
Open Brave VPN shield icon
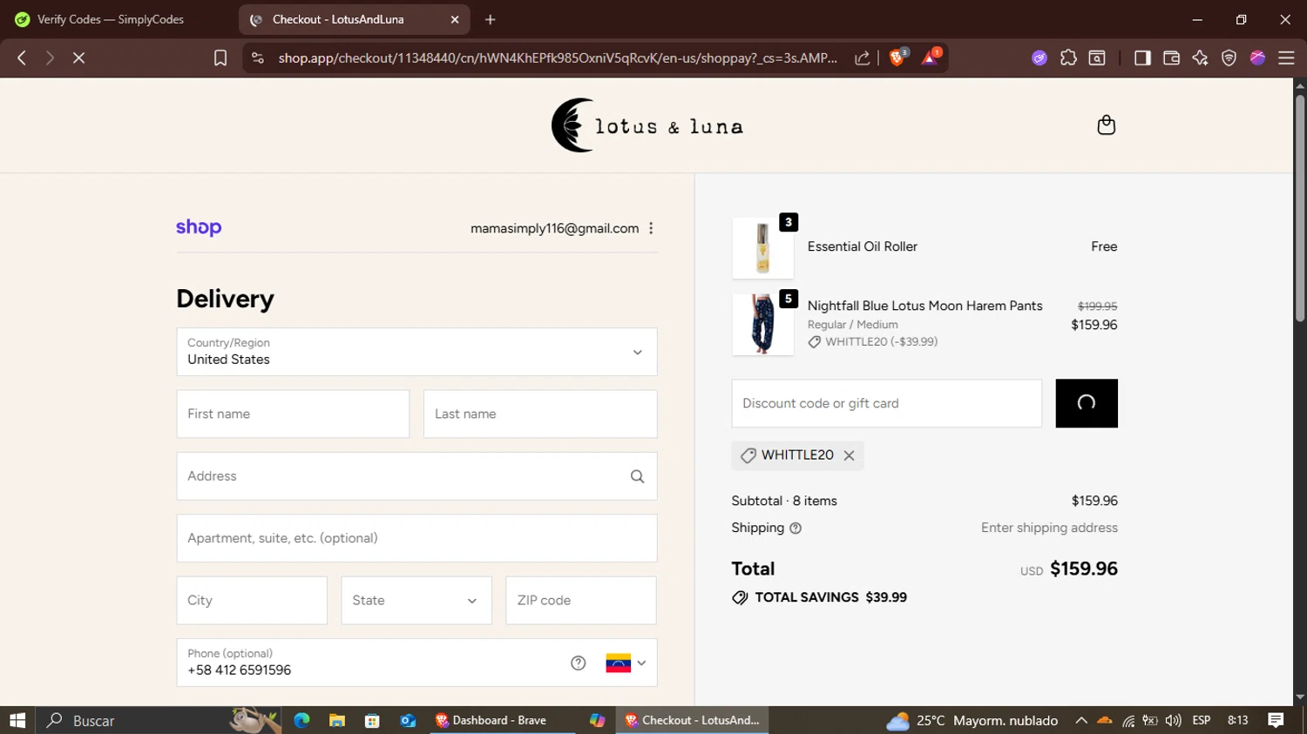[x=1229, y=57]
